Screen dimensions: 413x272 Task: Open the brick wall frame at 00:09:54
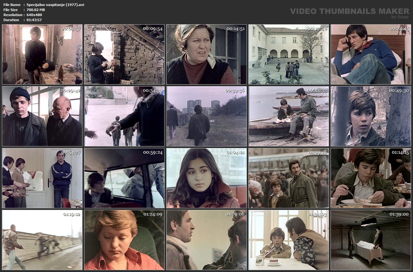coord(124,54)
